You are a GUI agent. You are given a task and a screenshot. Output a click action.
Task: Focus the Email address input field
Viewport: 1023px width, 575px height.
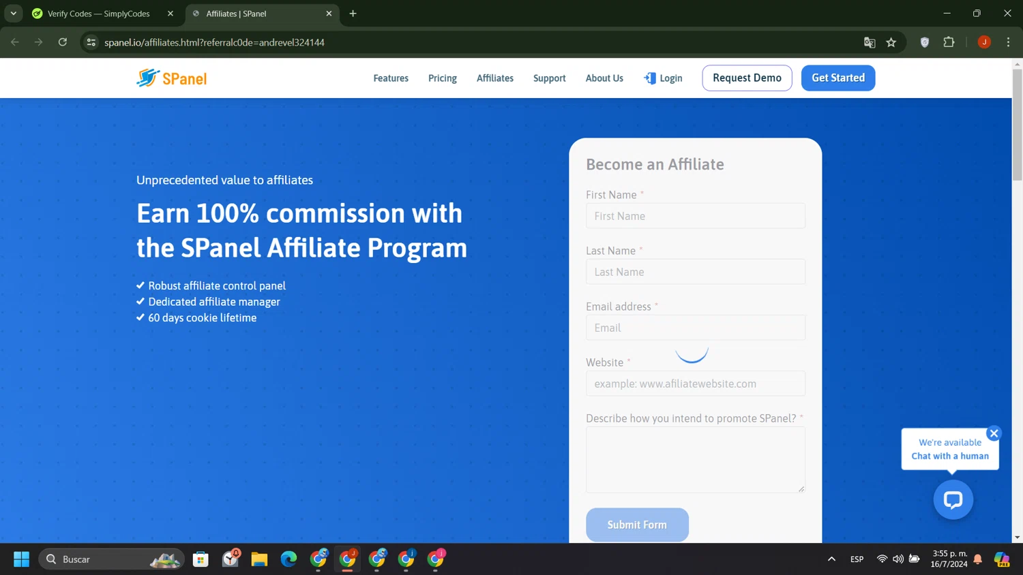click(x=695, y=328)
